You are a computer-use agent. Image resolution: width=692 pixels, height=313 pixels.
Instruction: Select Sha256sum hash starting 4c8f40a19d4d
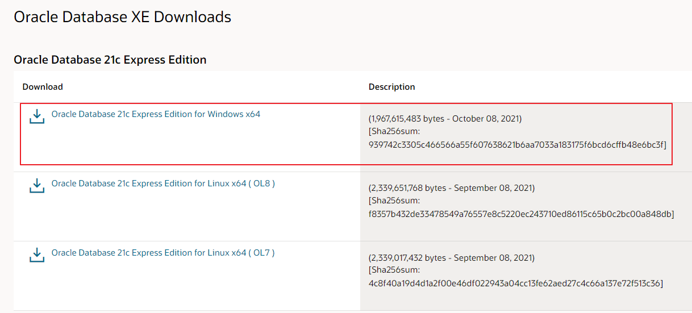[516, 283]
